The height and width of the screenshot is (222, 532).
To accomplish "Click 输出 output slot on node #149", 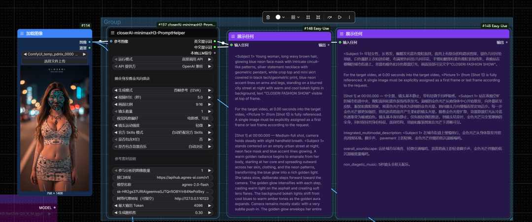I will [506, 42].
